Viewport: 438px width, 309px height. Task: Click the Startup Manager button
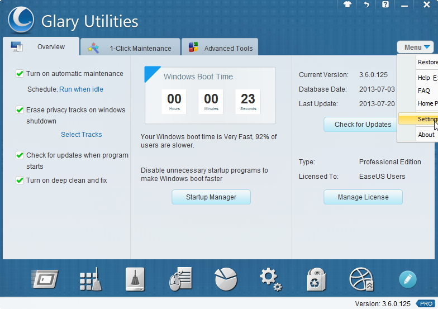click(x=211, y=197)
